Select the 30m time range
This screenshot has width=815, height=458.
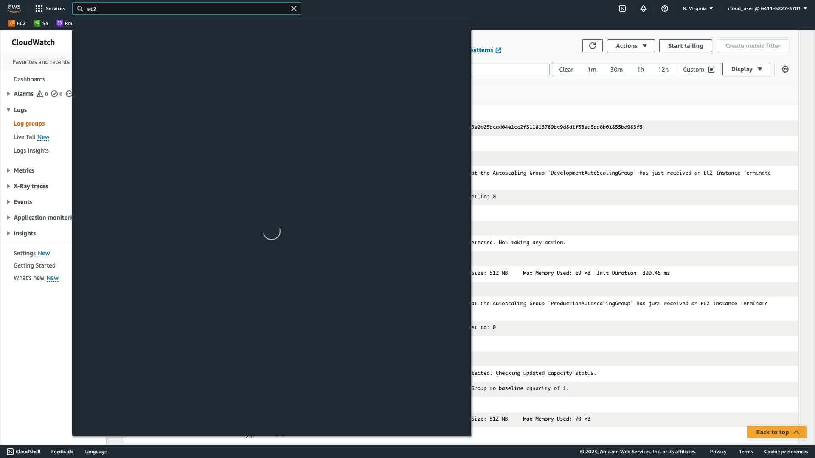click(x=616, y=70)
